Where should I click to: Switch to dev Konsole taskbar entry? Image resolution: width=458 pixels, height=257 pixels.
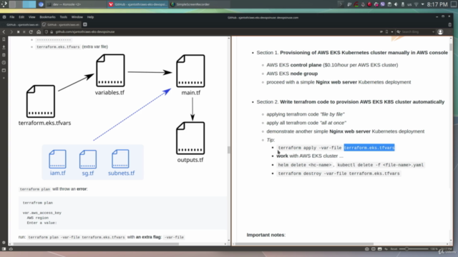pyautogui.click(x=76, y=4)
